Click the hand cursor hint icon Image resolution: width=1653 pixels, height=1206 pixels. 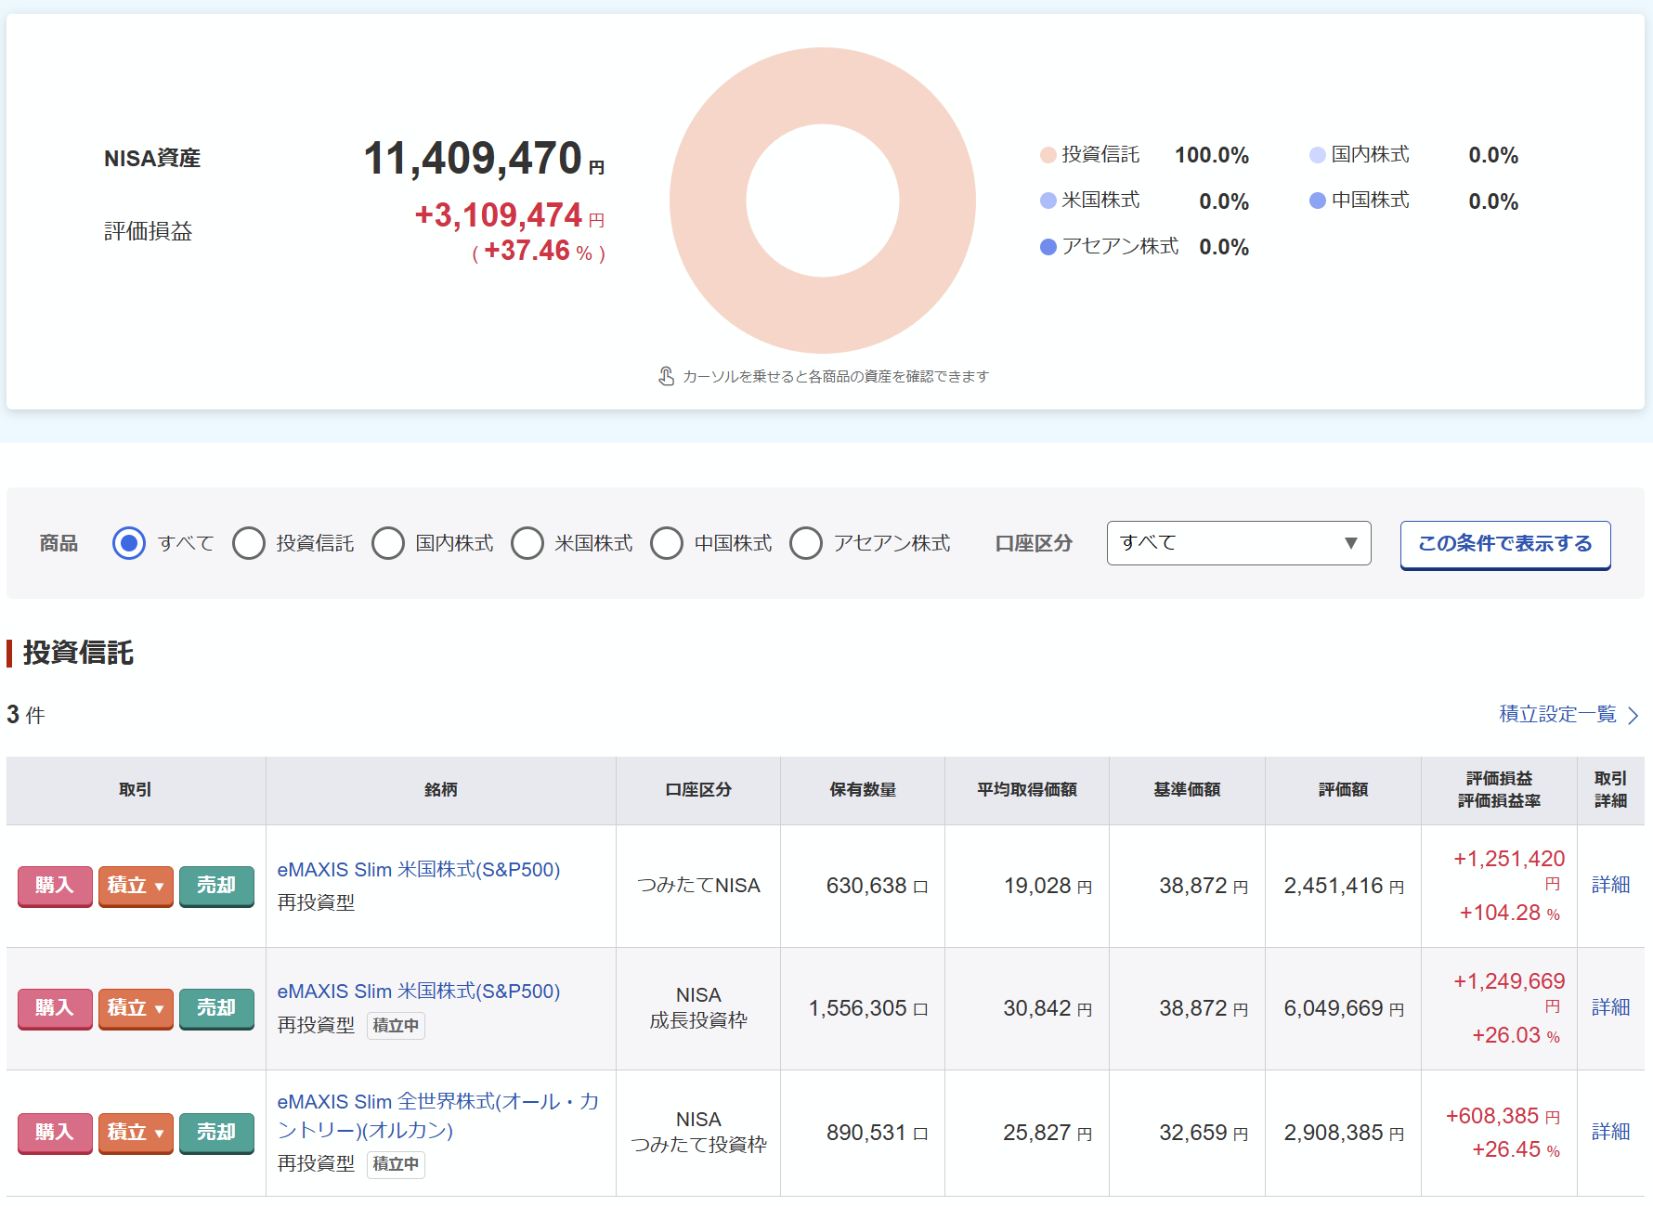666,376
